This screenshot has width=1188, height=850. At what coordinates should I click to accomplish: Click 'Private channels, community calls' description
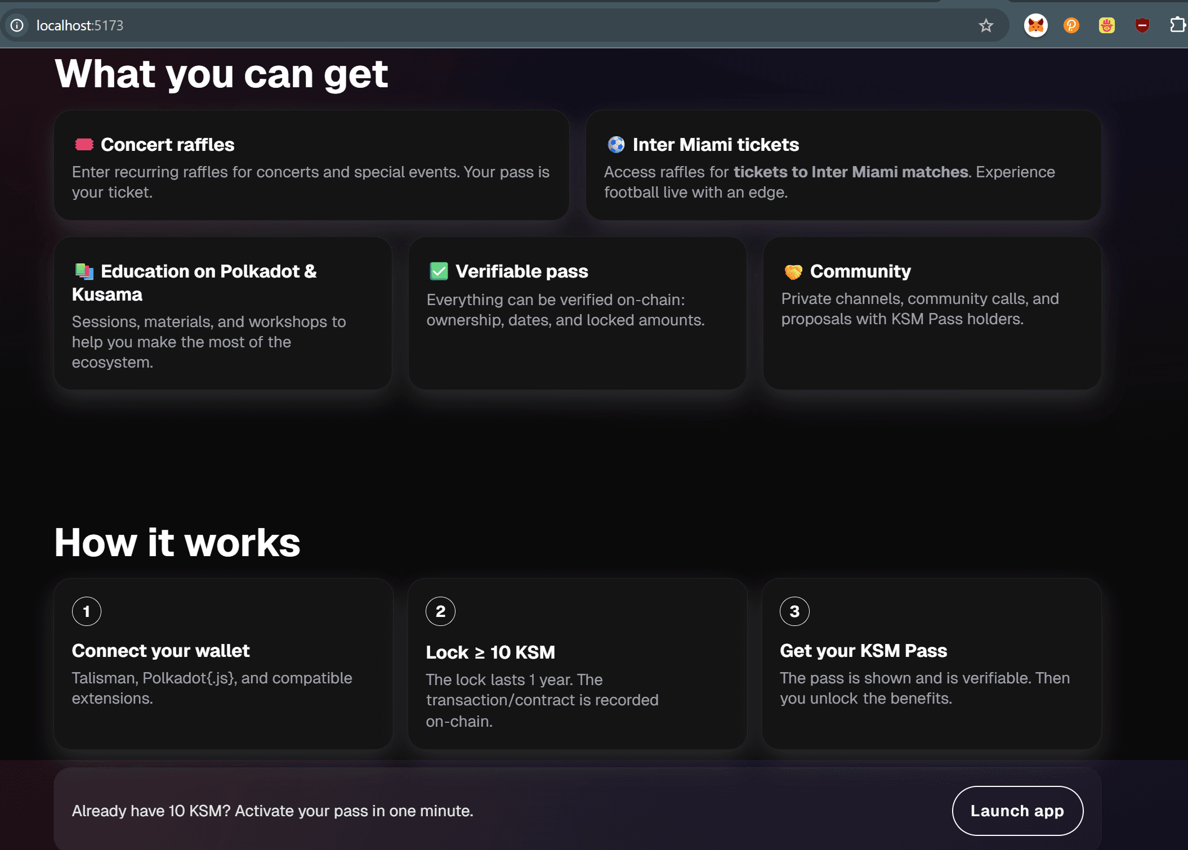920,308
